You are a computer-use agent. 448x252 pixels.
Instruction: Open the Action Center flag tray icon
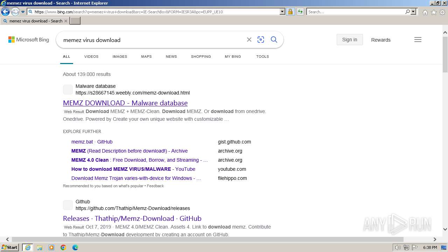click(414, 247)
